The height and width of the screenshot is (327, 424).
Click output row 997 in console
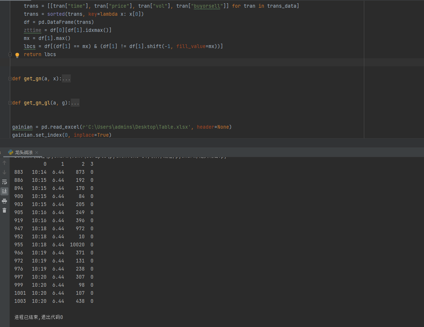click(x=54, y=277)
